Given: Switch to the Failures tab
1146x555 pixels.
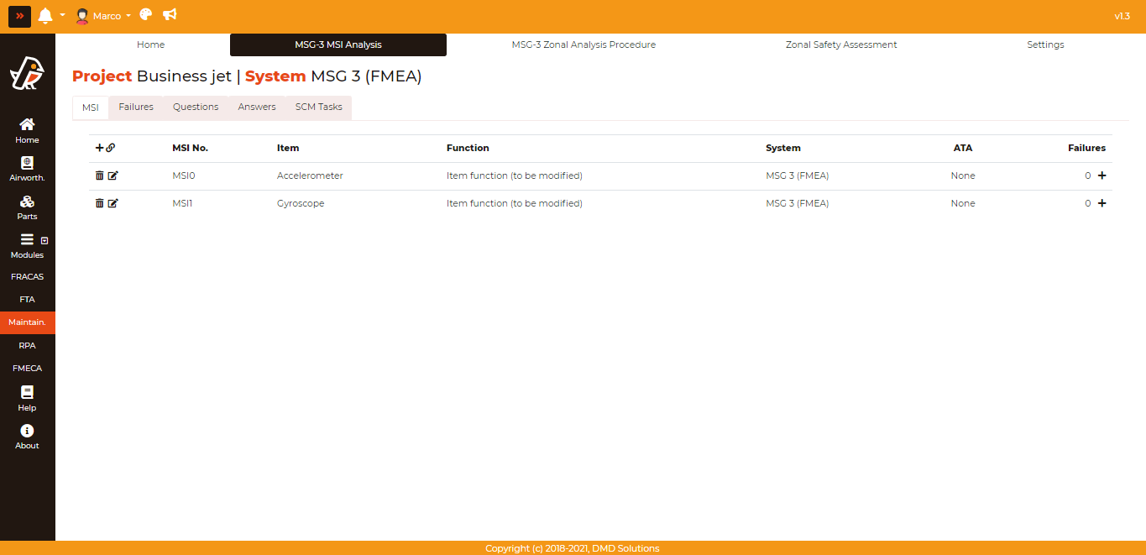Looking at the screenshot, I should click(x=136, y=107).
